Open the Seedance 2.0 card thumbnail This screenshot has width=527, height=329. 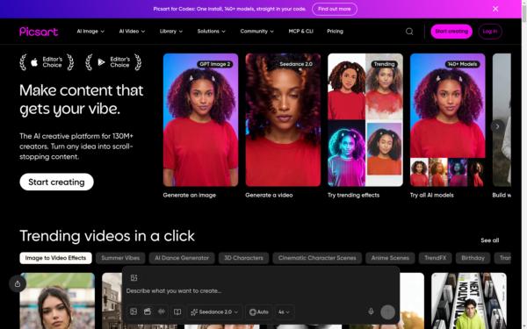coord(283,120)
